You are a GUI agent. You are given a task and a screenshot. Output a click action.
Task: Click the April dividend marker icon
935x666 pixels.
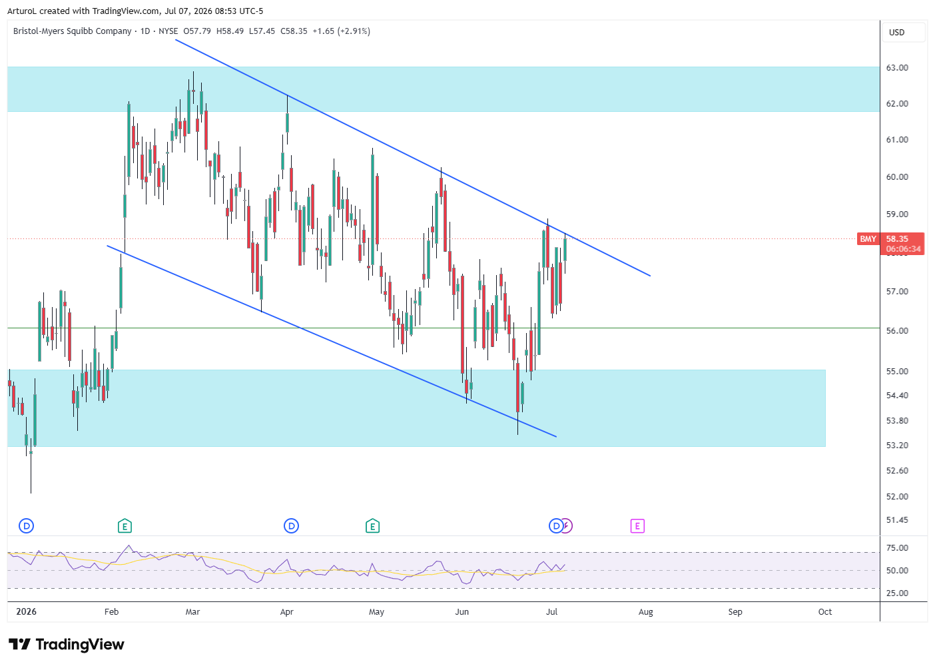291,526
